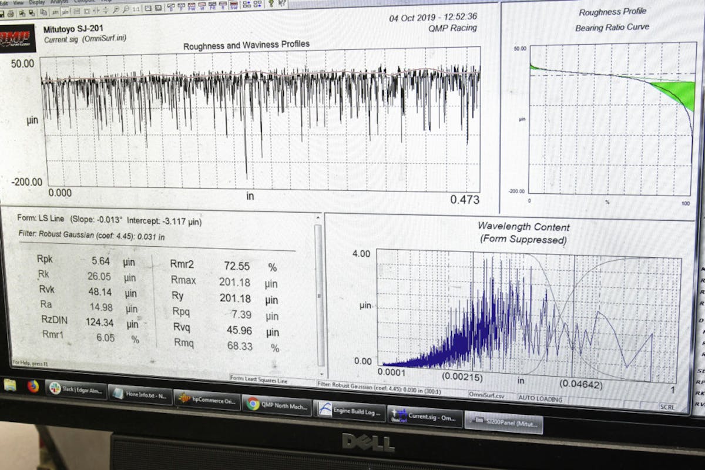Click the zoom out magnifier icon
Screen dimensions: 705x470
point(126,9)
